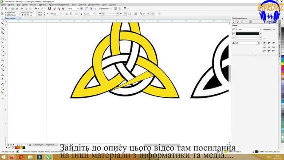Choose the beveled corner option
Viewport: 284px width, 160px height.
pos(273,43)
